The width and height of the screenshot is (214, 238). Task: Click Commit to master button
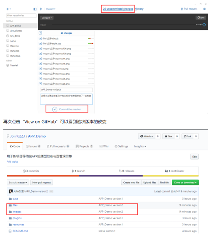(x=67, y=109)
